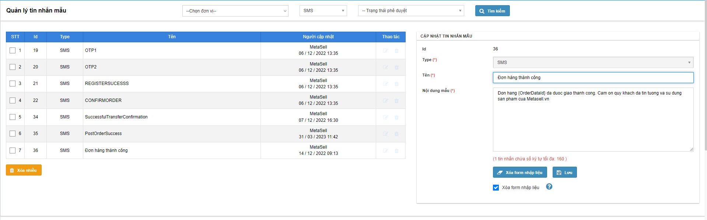Uncheck the Xóa form nhập liệu checkbox

click(x=496, y=188)
